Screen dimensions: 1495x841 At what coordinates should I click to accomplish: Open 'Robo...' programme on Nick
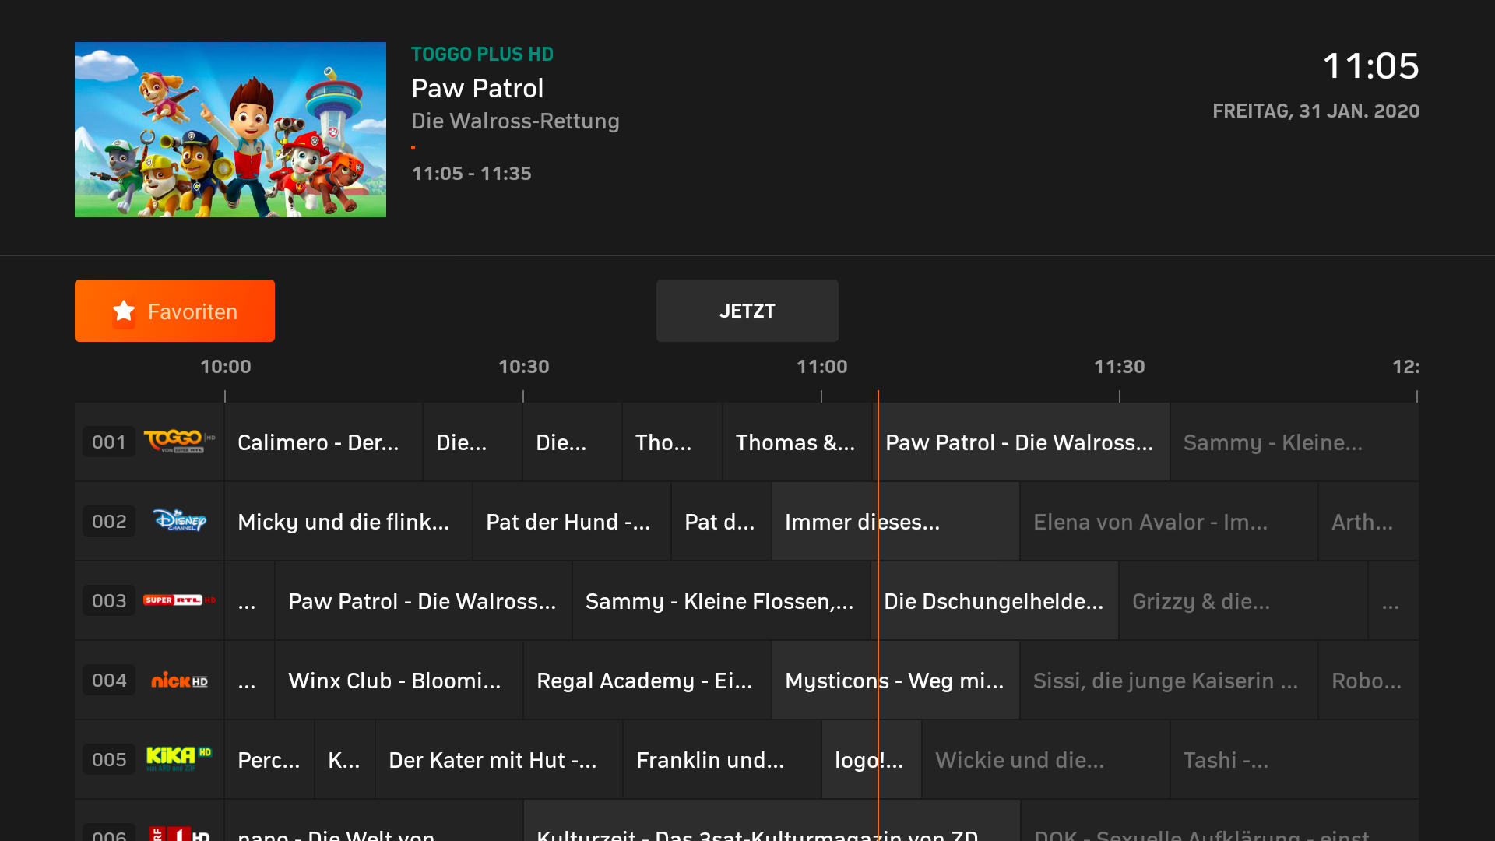pos(1368,681)
